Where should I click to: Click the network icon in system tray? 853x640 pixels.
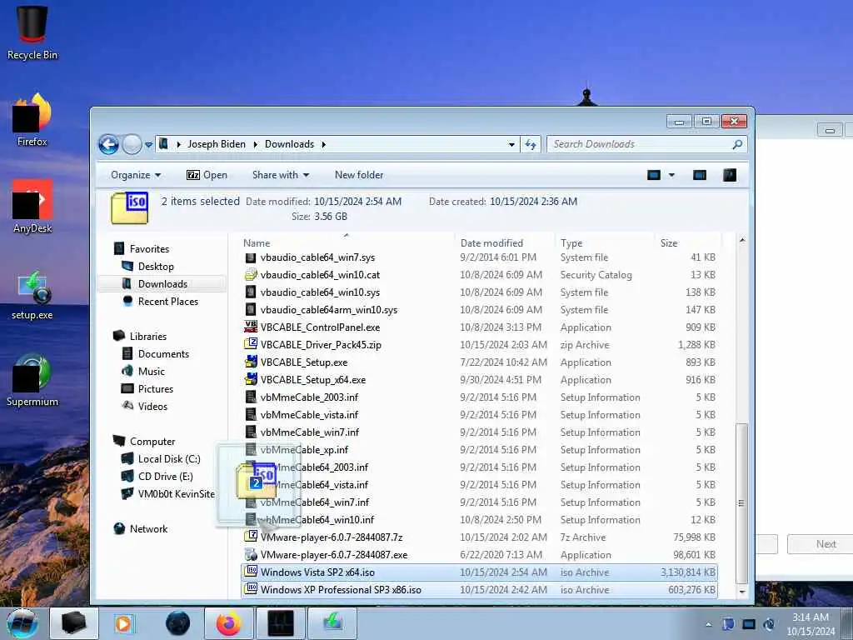749,624
